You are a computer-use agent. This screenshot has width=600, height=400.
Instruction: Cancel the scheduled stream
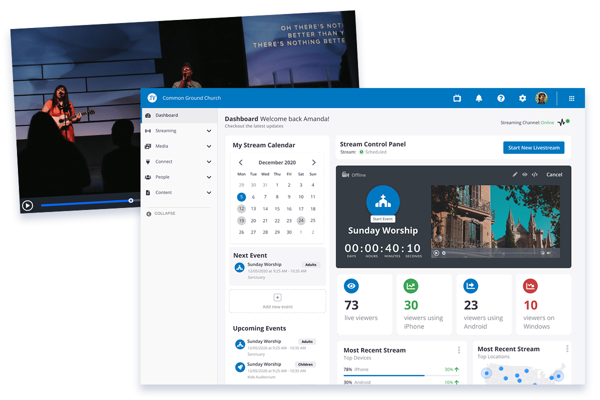554,174
